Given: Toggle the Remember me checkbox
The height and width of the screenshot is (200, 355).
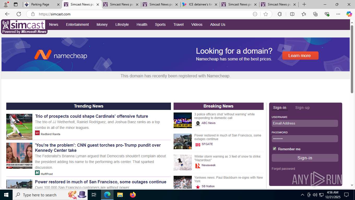Looking at the screenshot, I should click(x=274, y=149).
